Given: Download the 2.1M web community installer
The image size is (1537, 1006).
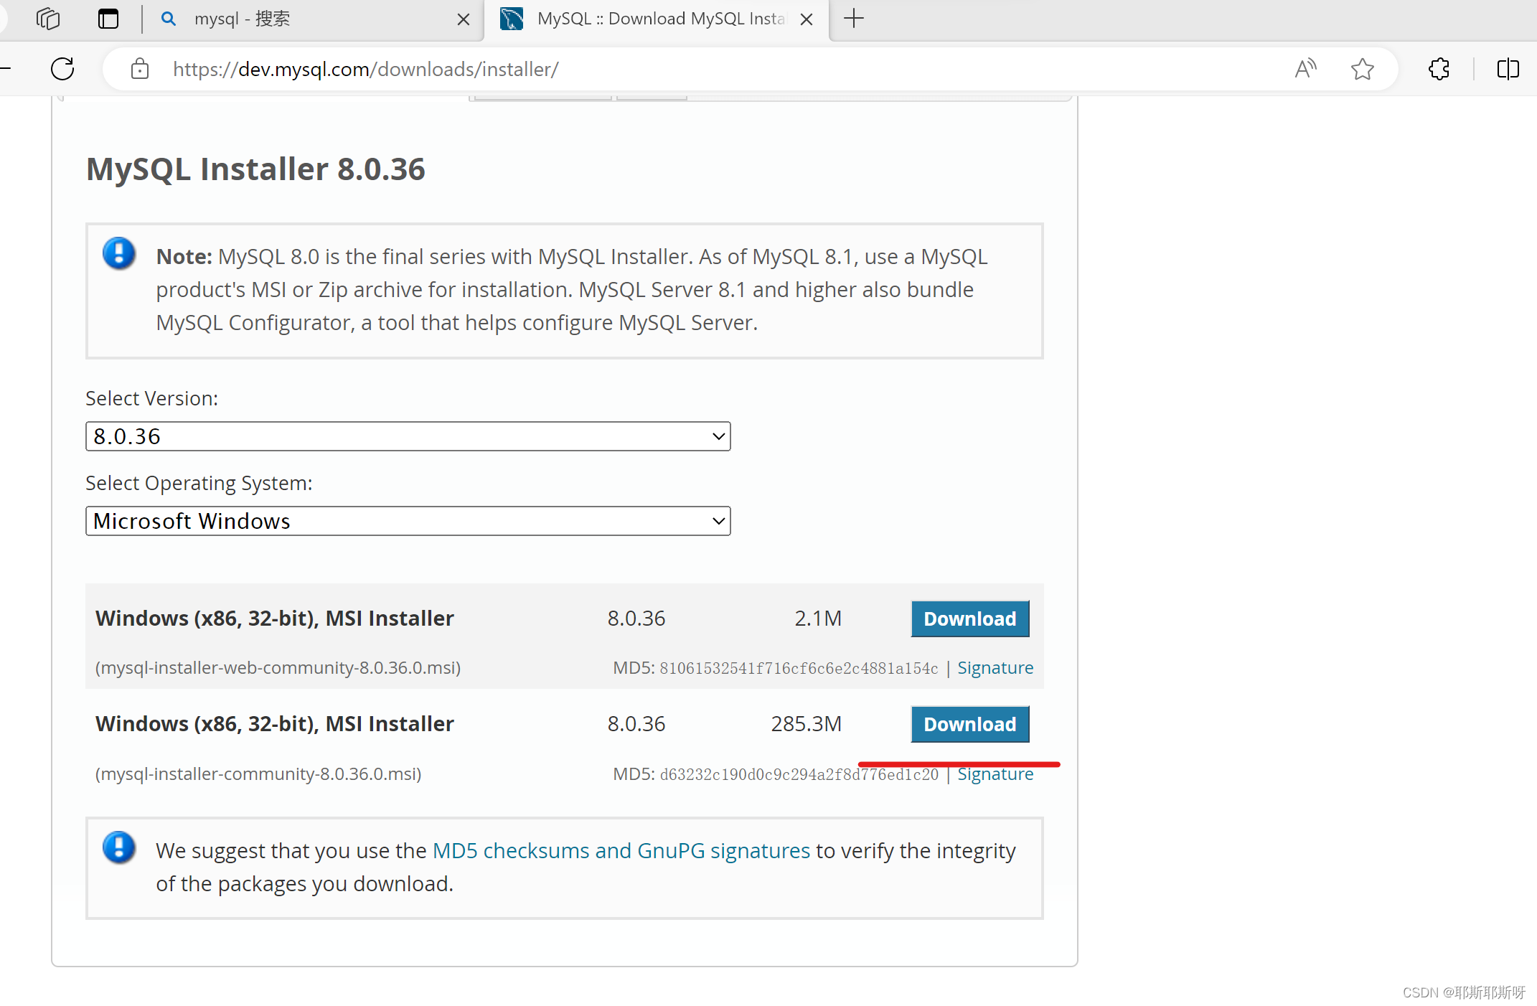Looking at the screenshot, I should tap(969, 619).
